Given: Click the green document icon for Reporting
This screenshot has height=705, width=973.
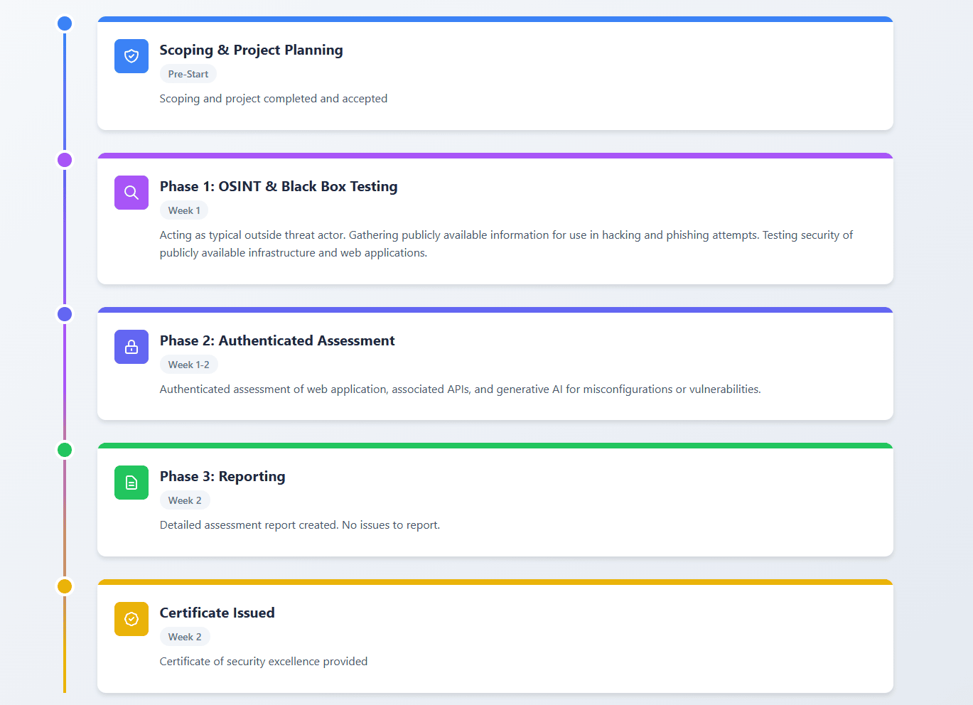Looking at the screenshot, I should [131, 483].
